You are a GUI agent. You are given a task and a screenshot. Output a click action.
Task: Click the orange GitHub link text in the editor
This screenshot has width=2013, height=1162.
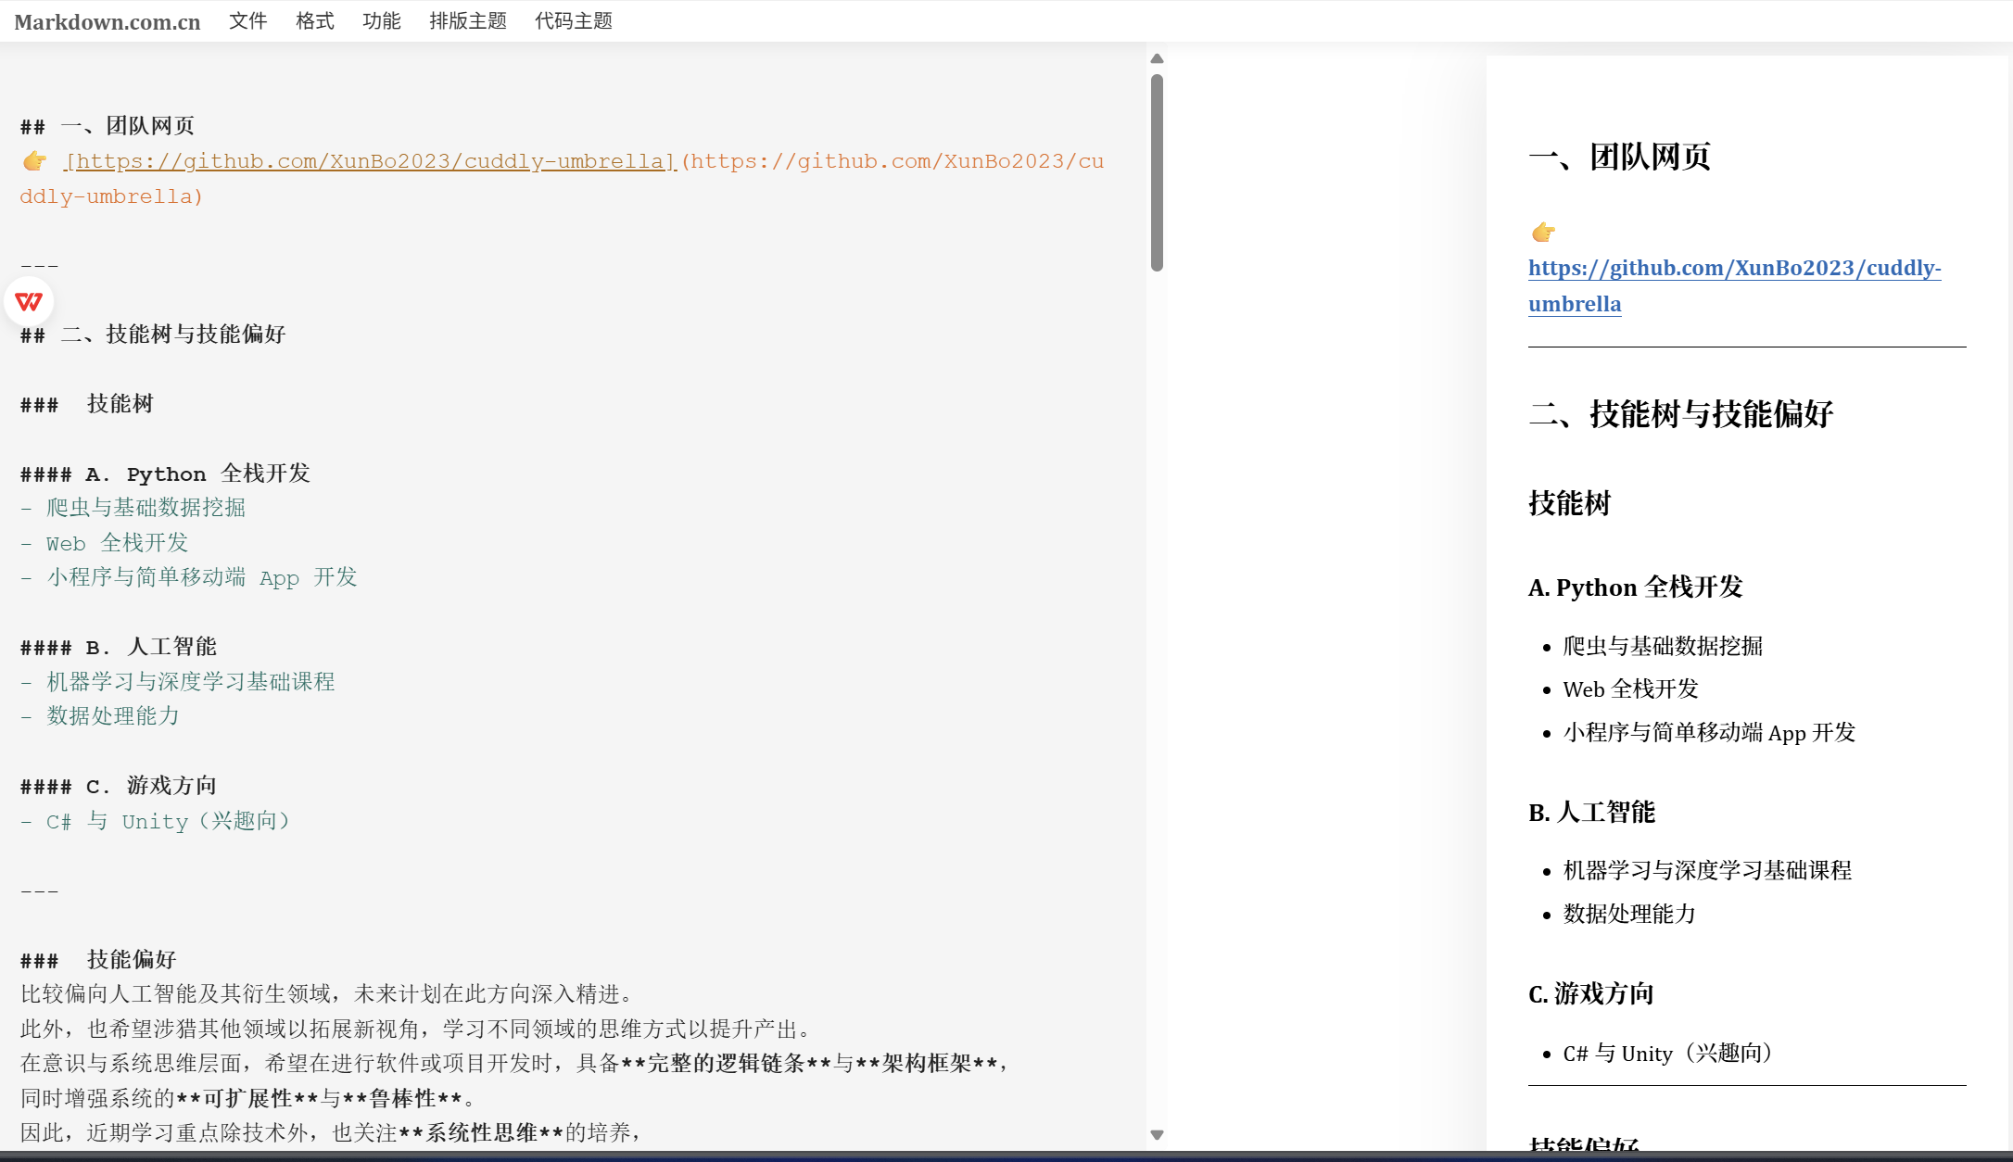(371, 161)
